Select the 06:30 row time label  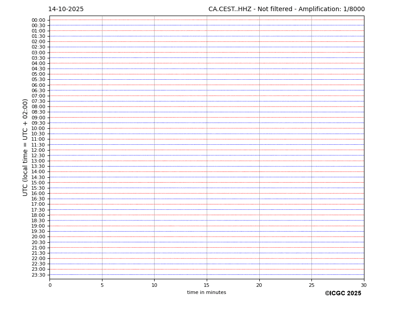pos(38,90)
